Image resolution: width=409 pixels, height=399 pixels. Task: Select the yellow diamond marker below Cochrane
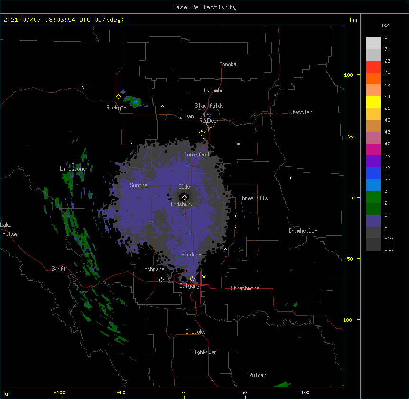click(161, 280)
